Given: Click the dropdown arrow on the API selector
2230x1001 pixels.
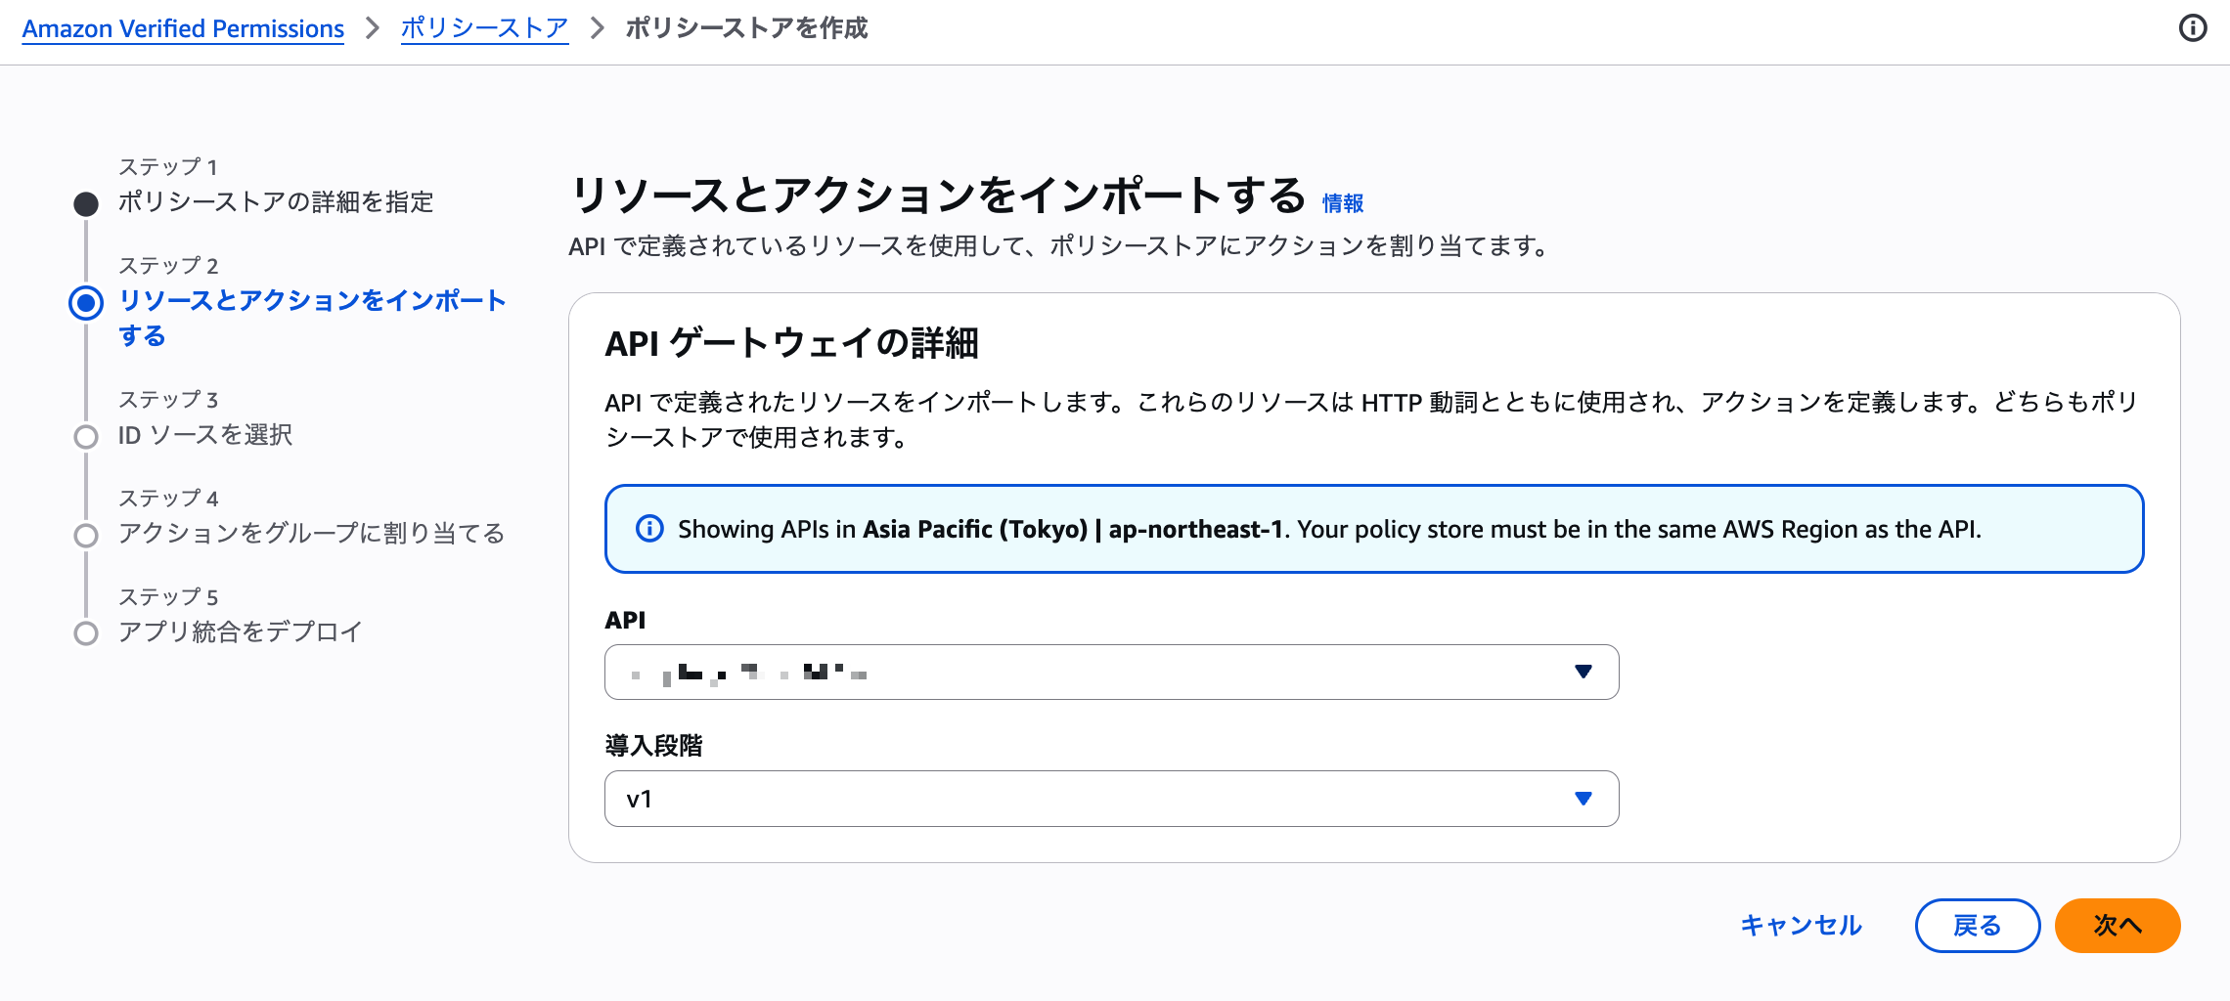Looking at the screenshot, I should (1584, 672).
